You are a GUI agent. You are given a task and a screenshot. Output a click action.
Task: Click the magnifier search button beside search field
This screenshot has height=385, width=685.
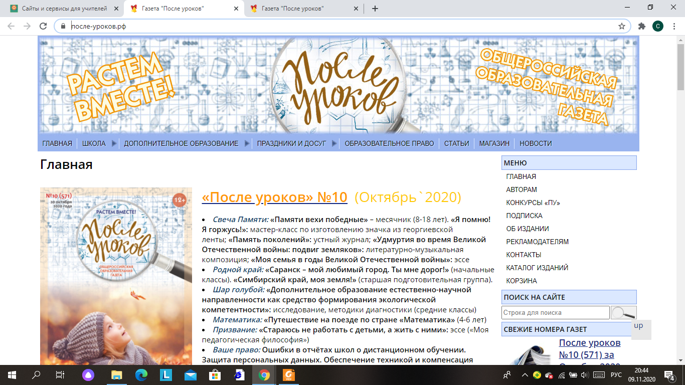coord(624,312)
